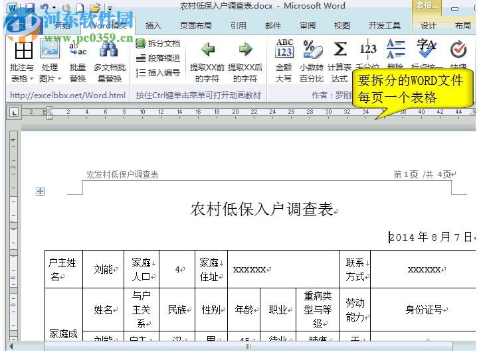
Task: Click the 按住Ctrl键单击菜单可打开动画教材 group label
Action: (199, 95)
